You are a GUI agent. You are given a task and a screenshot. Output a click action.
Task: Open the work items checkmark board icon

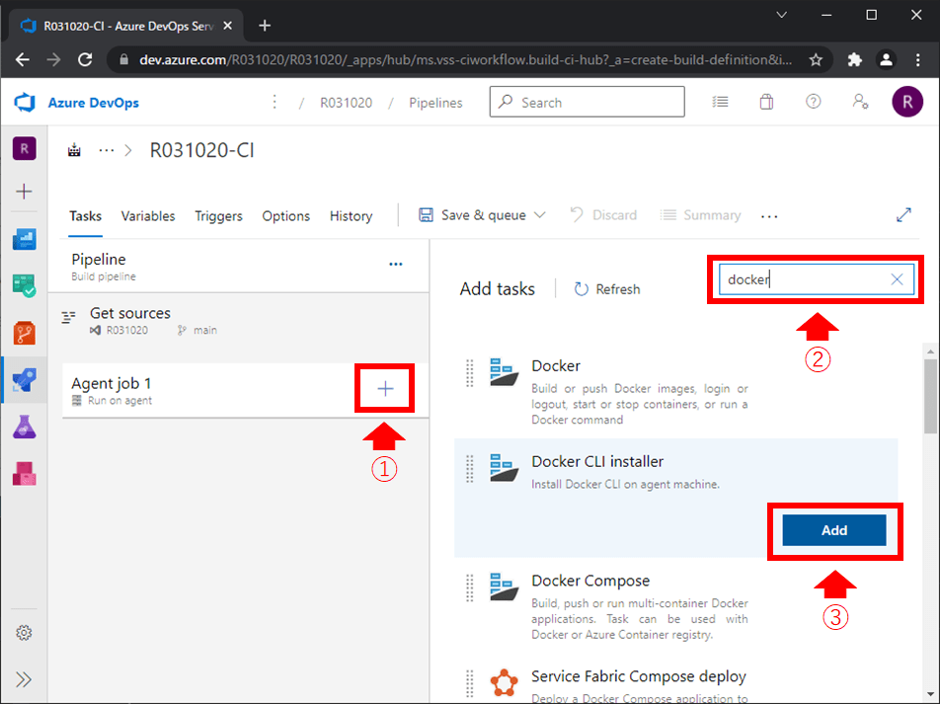pyautogui.click(x=24, y=285)
